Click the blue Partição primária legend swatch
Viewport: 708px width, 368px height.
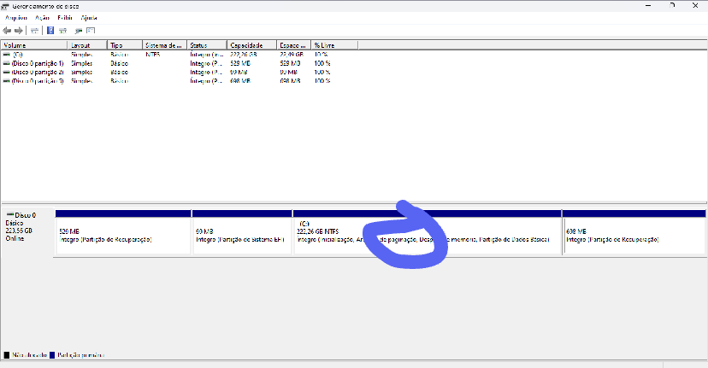52,355
